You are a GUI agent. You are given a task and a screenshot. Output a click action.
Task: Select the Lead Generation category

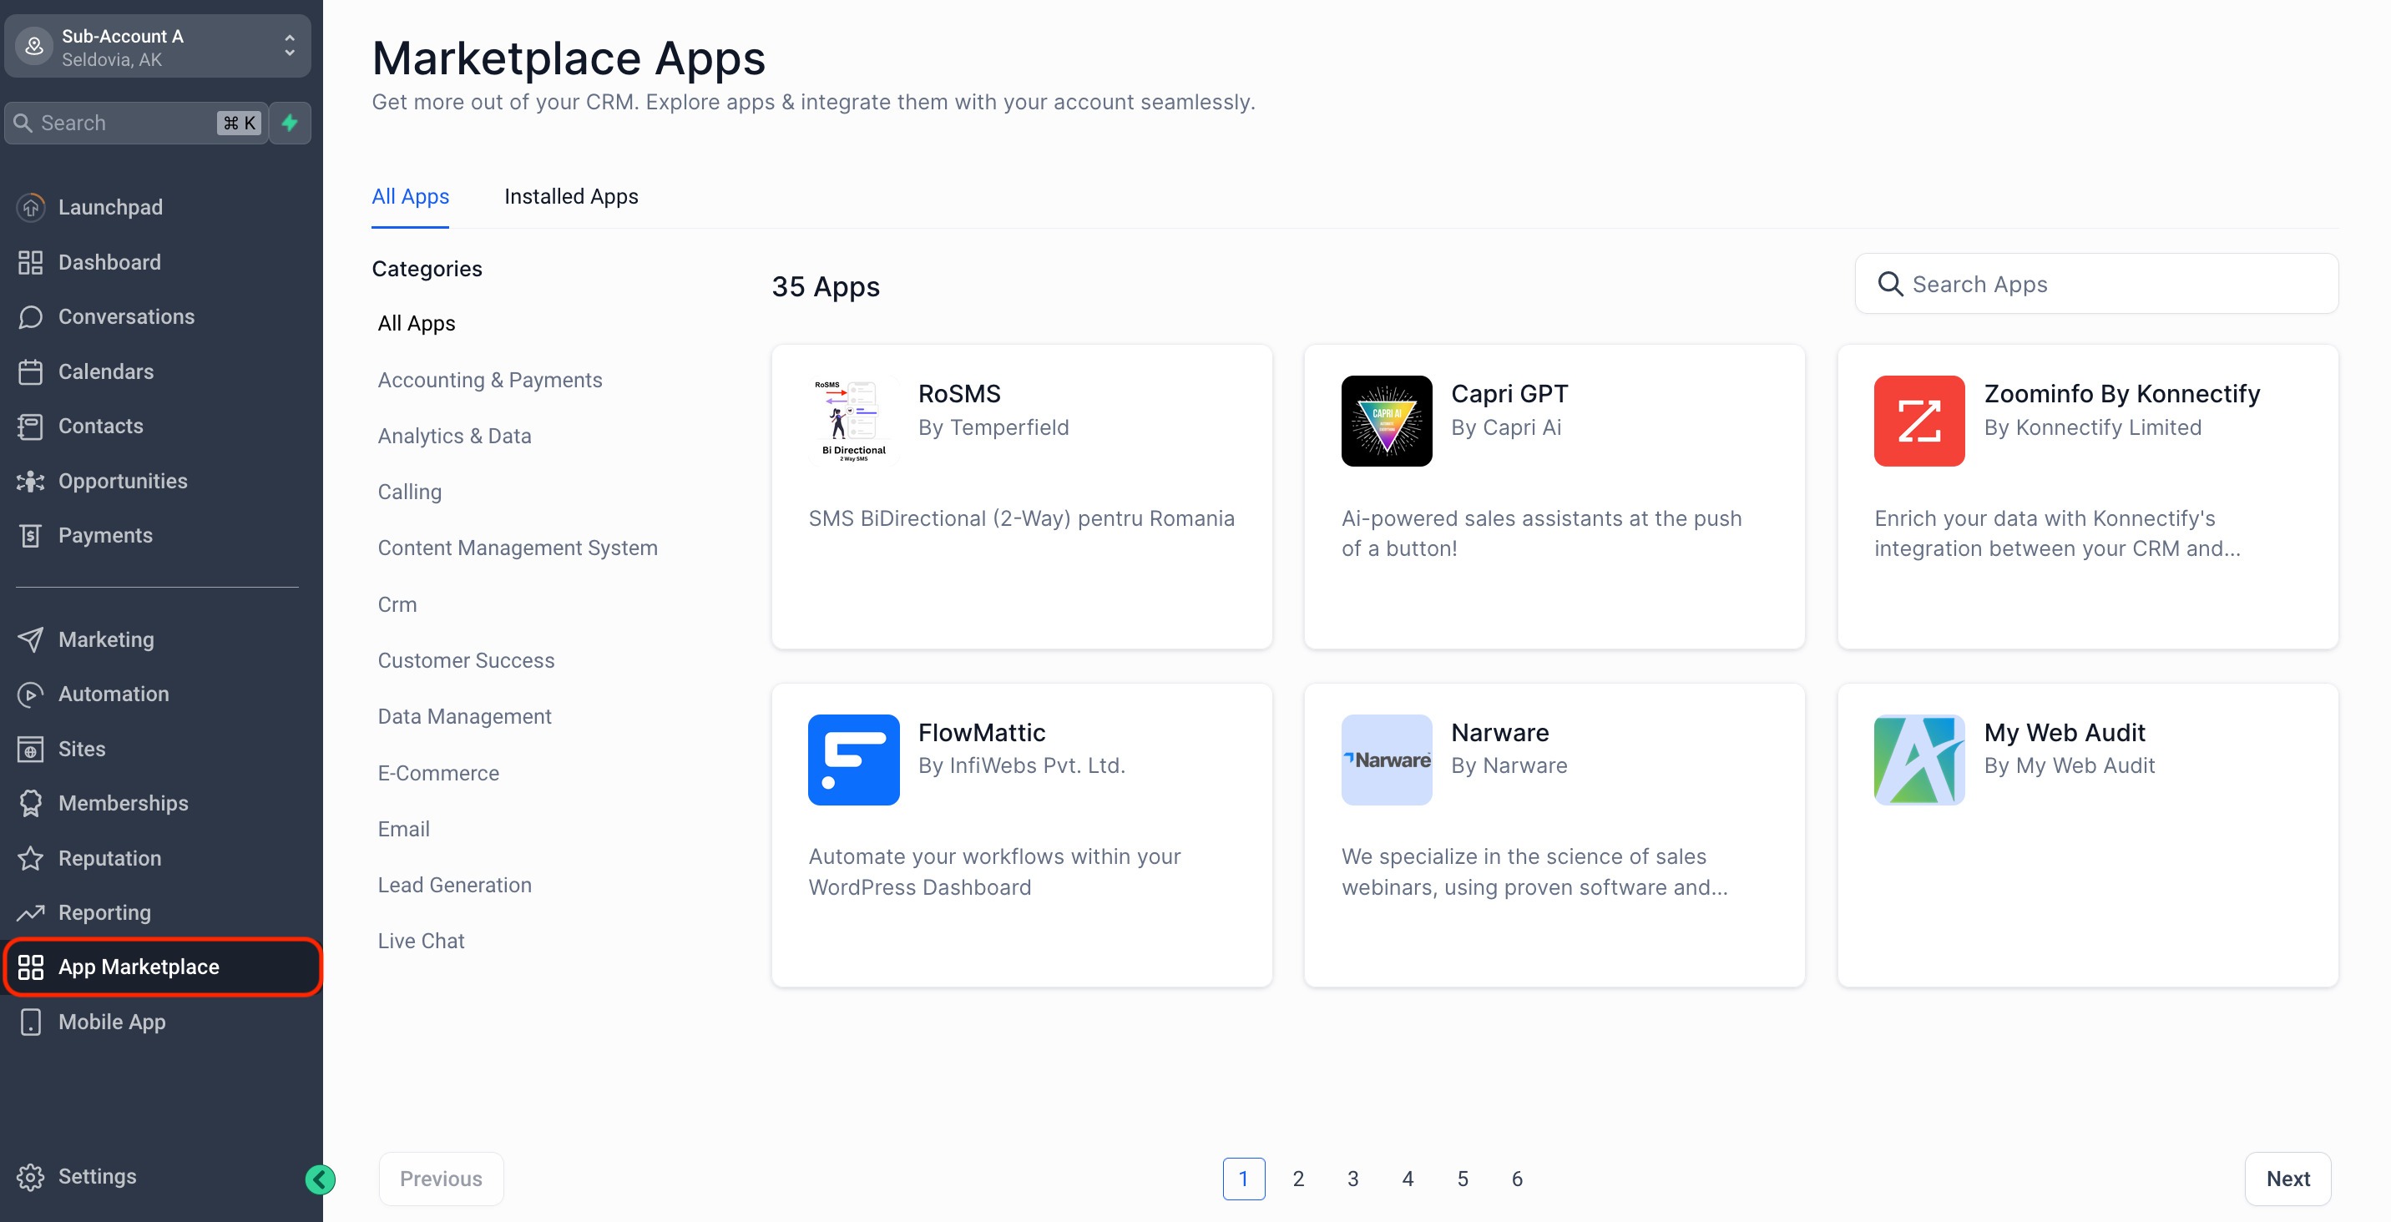click(454, 884)
